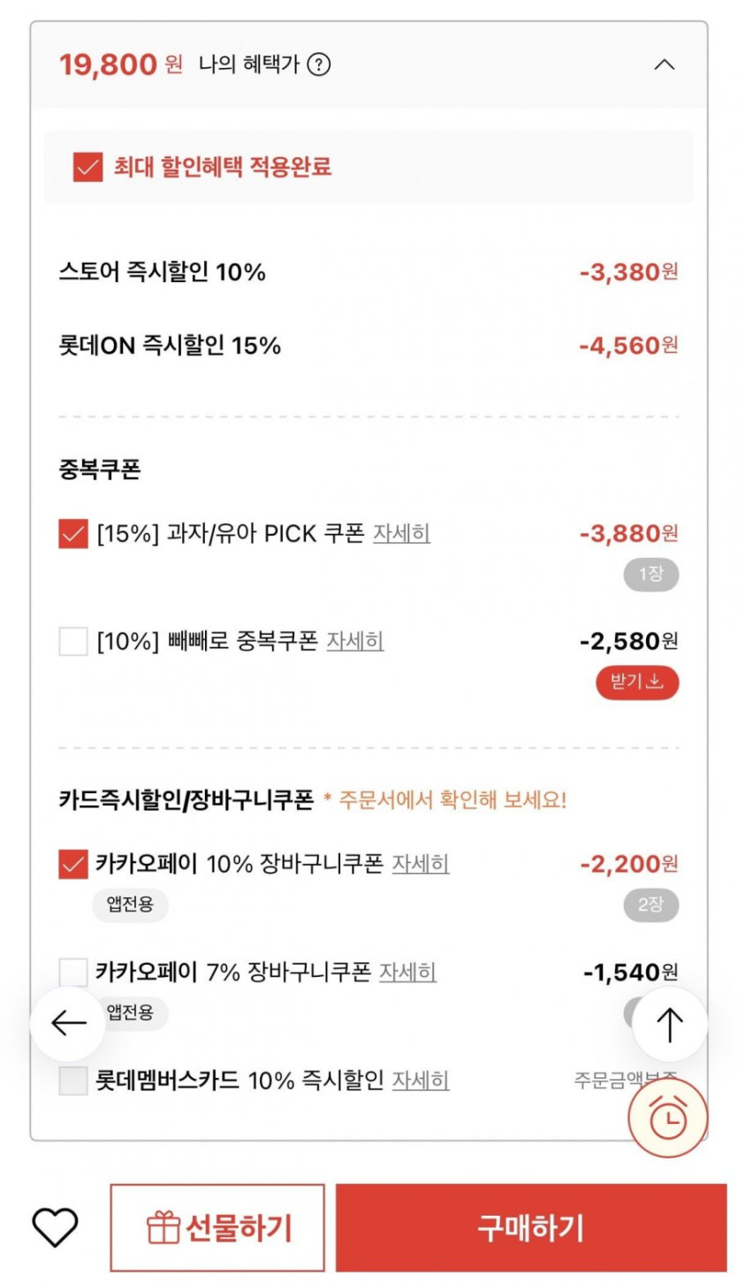View 자세히 for 카카오페이 10% coupon

click(421, 864)
